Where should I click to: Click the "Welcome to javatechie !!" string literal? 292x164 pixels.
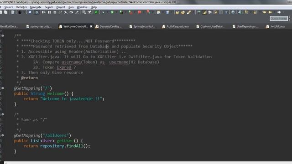(x=71, y=99)
